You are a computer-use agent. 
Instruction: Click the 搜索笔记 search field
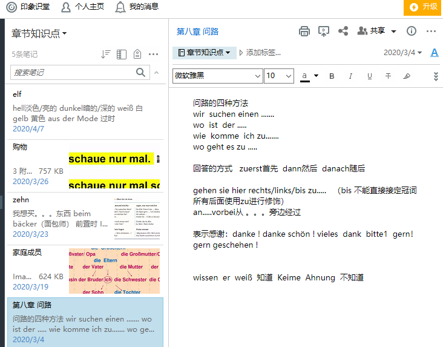coord(73,73)
